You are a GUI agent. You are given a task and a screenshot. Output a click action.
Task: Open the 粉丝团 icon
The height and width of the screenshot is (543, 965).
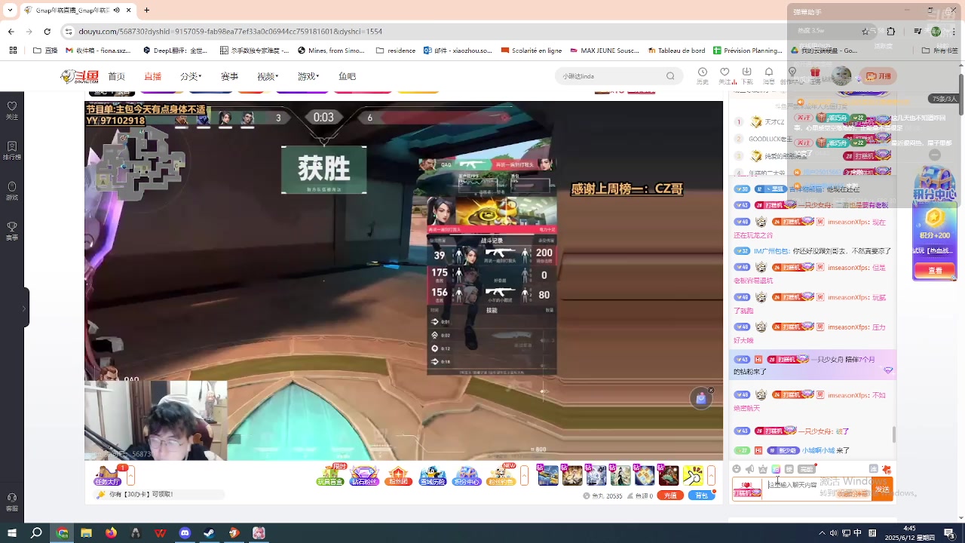pos(399,475)
